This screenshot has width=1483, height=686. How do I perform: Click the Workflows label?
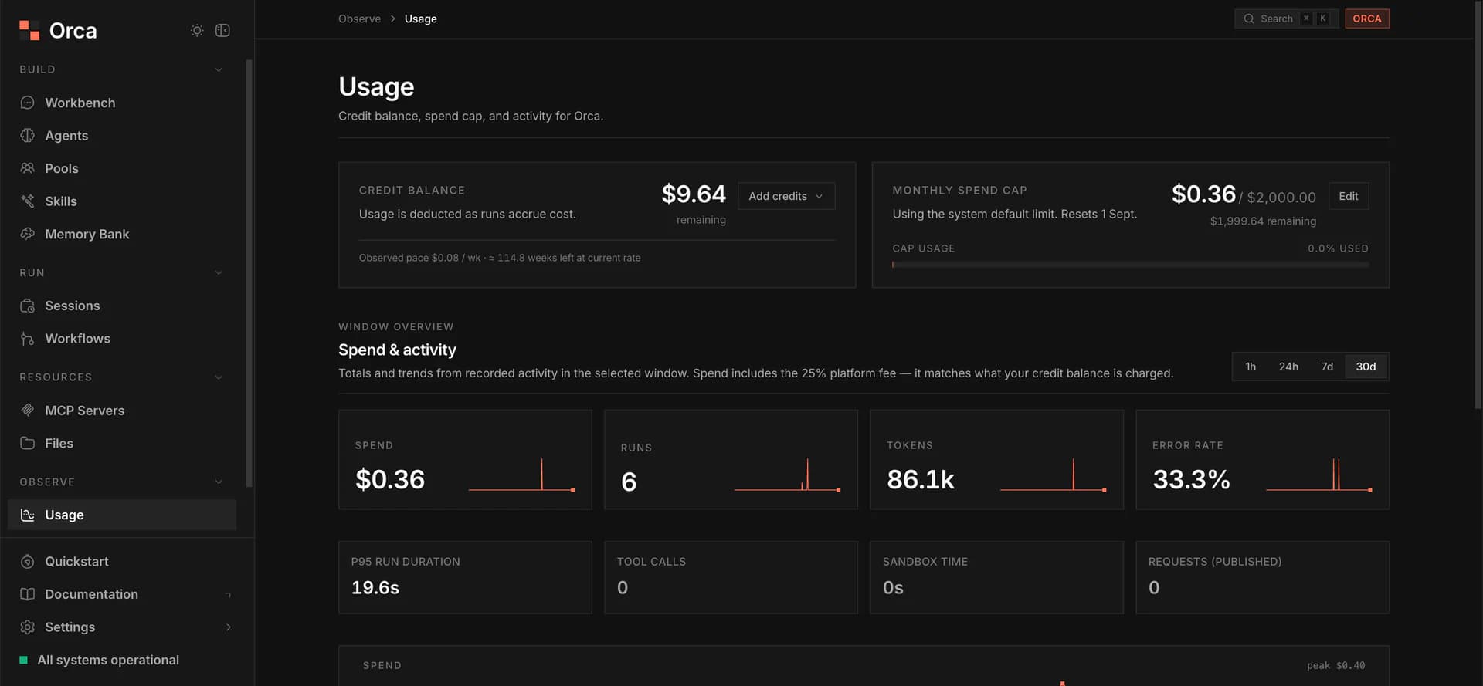coord(78,338)
